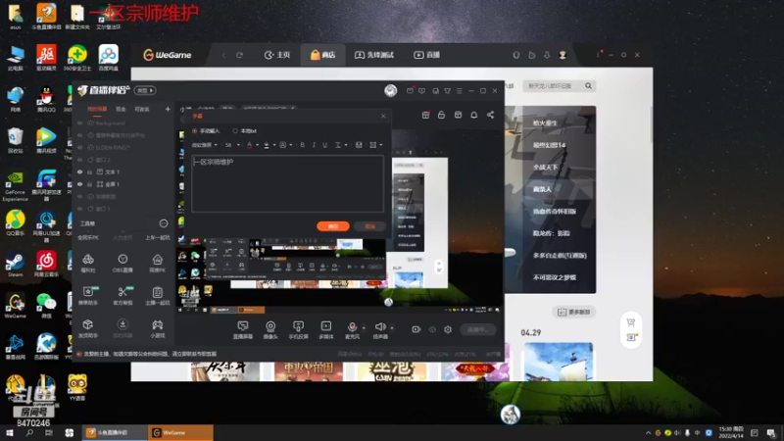Screen dimensions: 784x441
Task: Open the 官方辅助 scissors tool
Action: click(122, 295)
